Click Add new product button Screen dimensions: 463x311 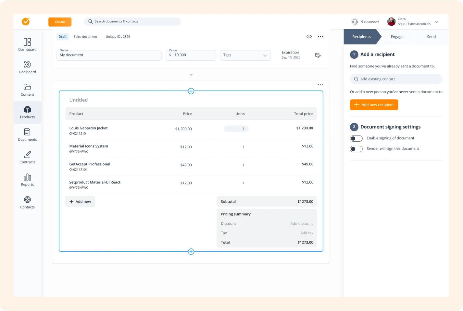[x=80, y=202]
